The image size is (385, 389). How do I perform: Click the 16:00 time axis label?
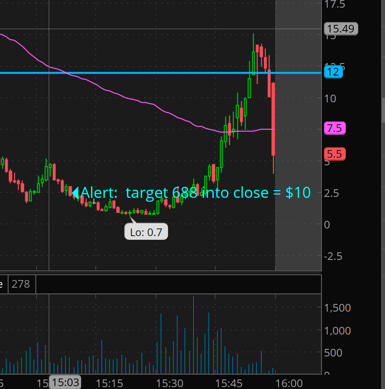[x=289, y=384]
